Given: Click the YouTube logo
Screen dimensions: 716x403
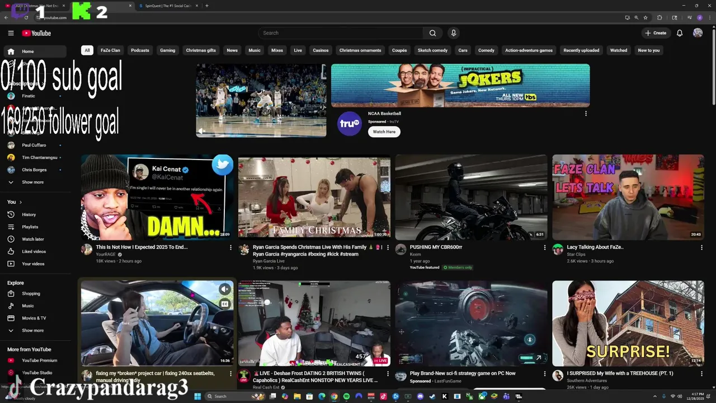Looking at the screenshot, I should (x=36, y=33).
